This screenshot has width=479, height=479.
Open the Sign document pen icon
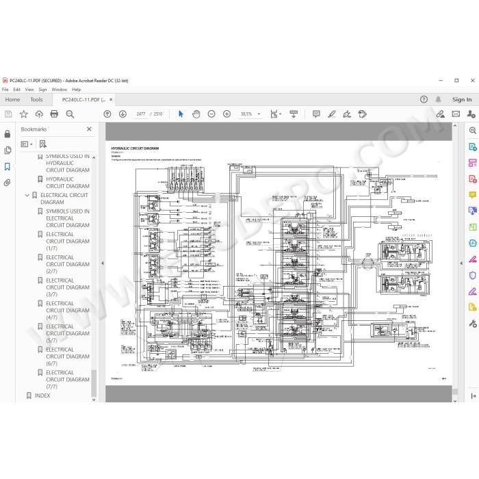click(x=347, y=114)
